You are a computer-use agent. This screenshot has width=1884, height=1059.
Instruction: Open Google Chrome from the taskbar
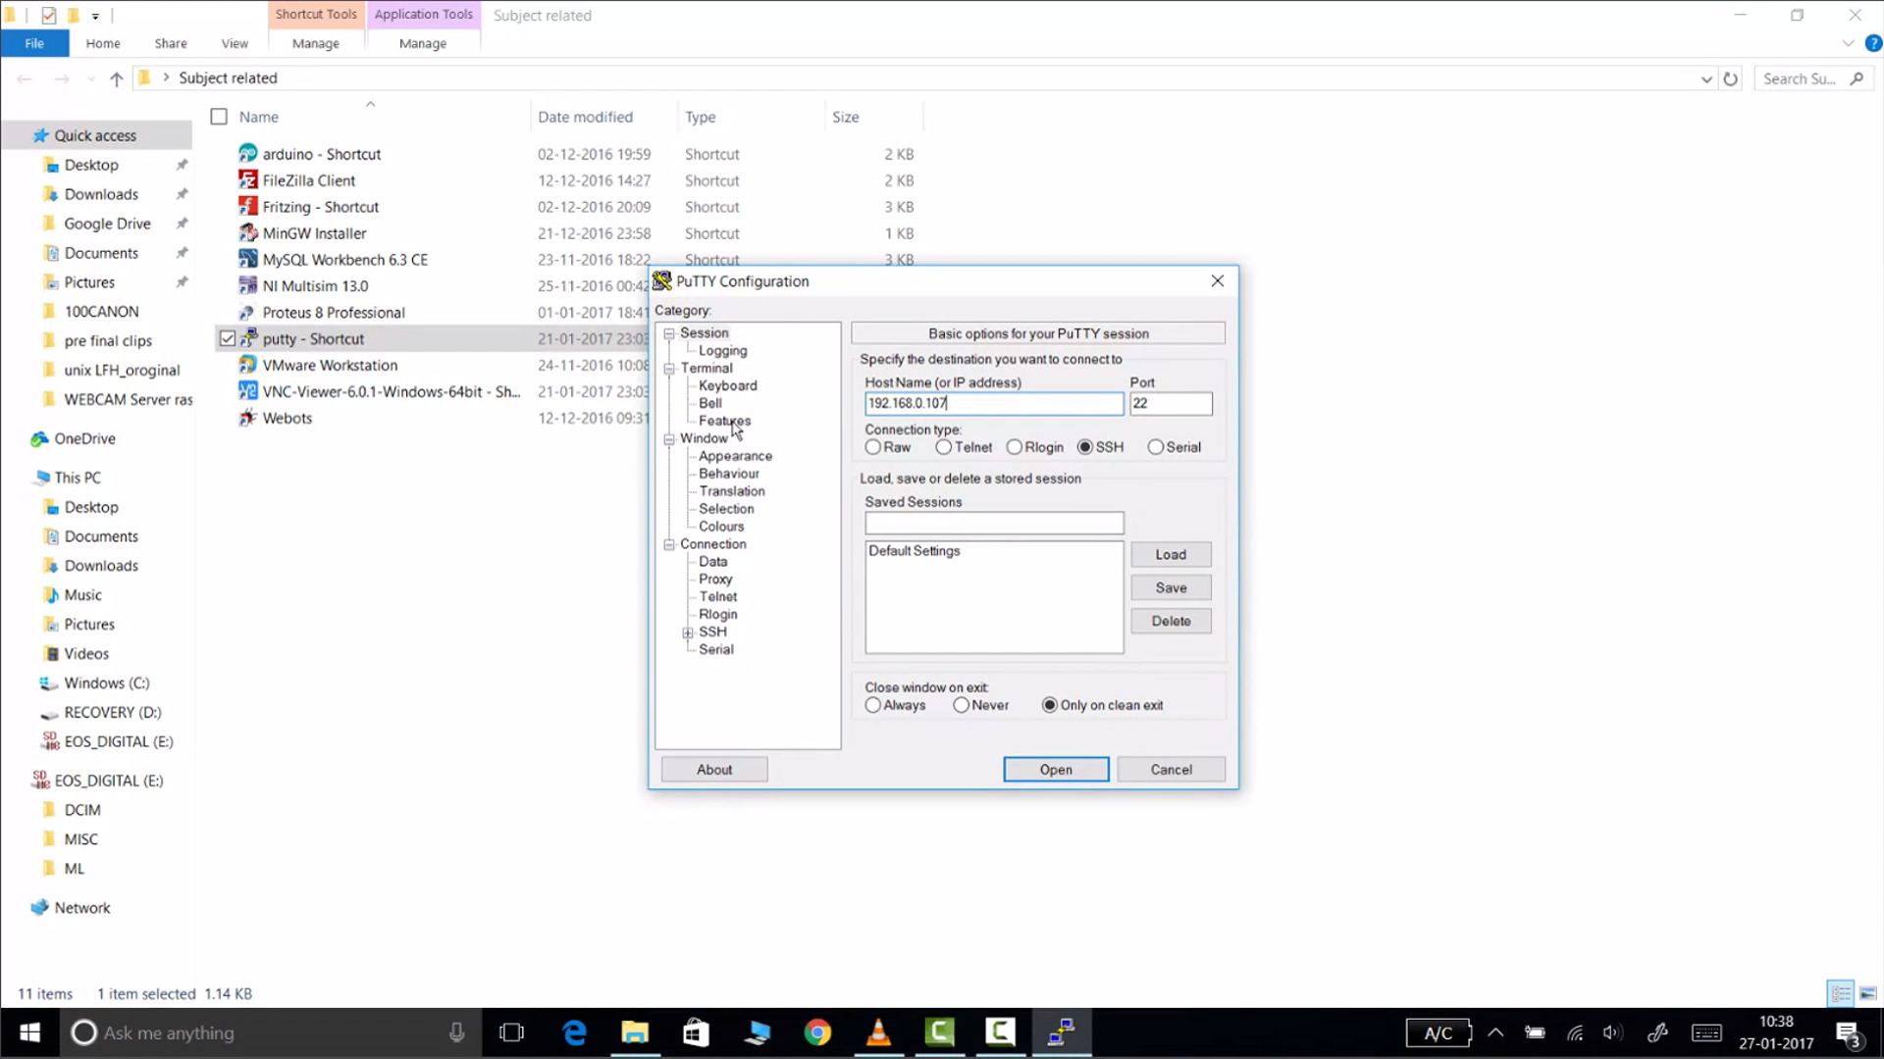[817, 1032]
